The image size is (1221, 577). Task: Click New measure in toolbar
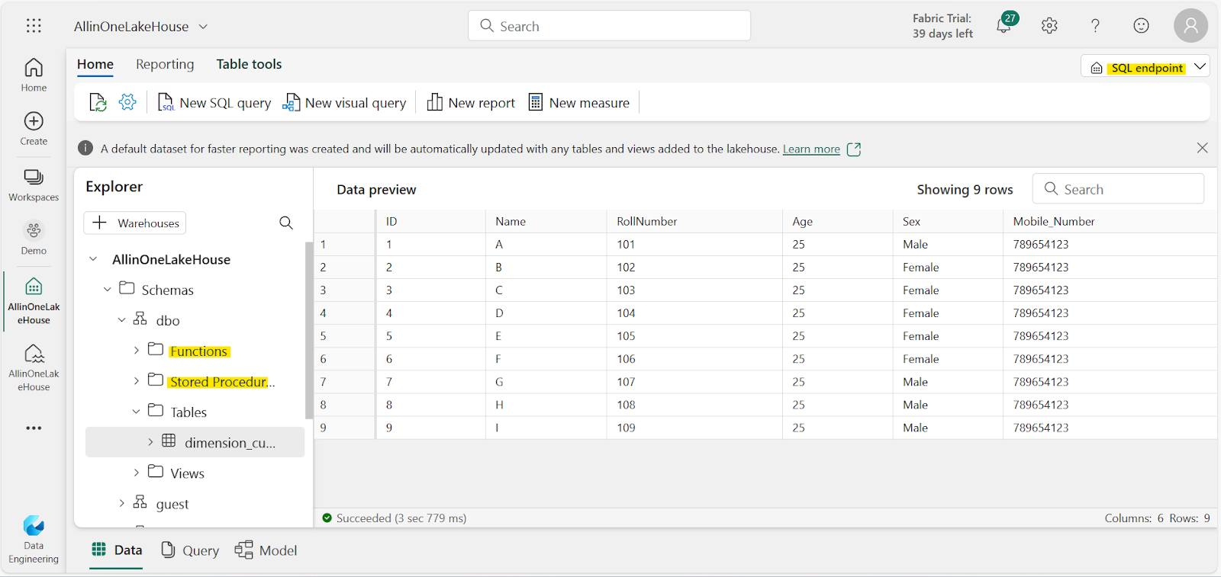pos(579,102)
